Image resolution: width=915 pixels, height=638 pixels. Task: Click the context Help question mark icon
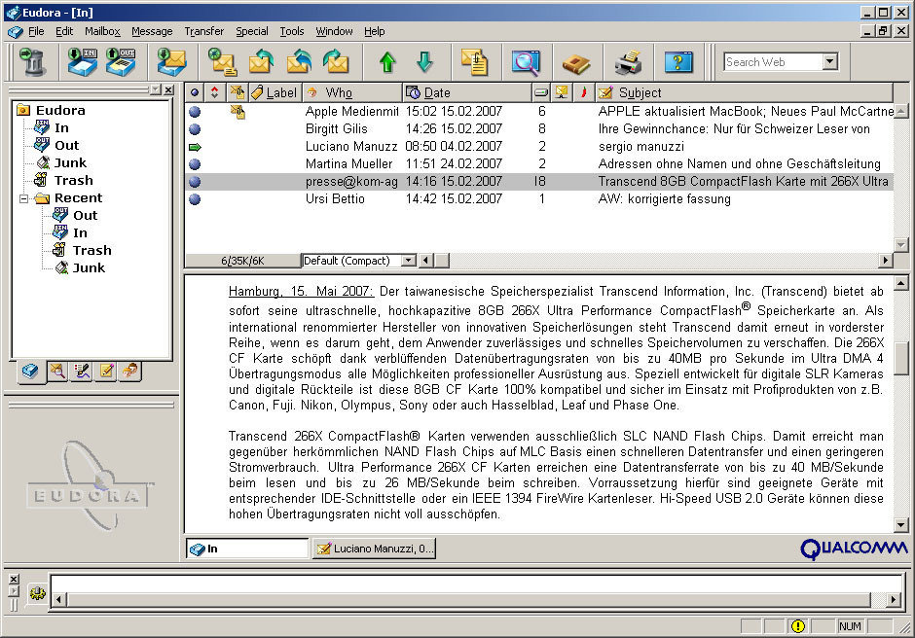pyautogui.click(x=678, y=62)
